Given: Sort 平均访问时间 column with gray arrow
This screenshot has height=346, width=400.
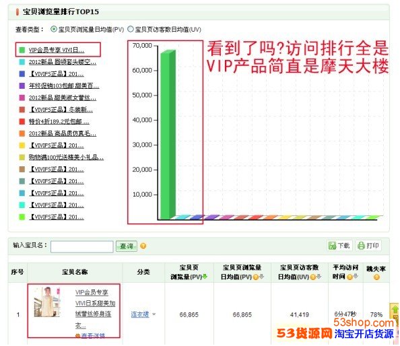Looking at the screenshot, I should [356, 276].
